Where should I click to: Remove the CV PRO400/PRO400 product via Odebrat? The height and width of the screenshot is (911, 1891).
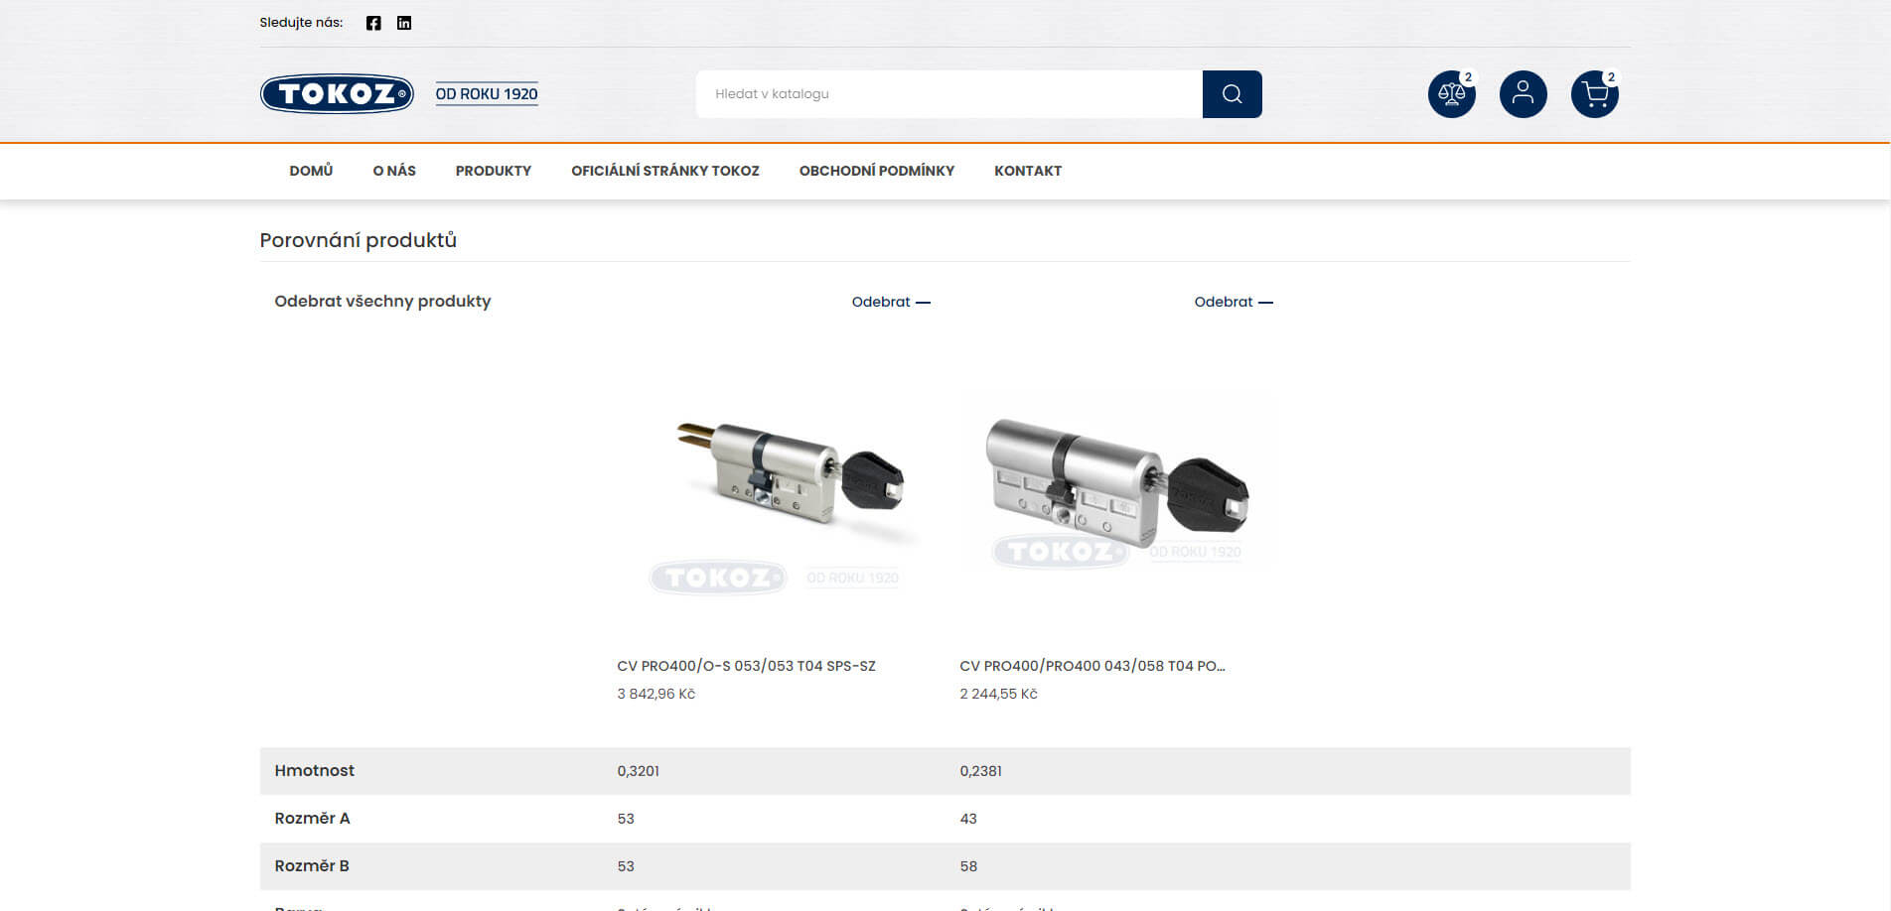pos(1234,302)
